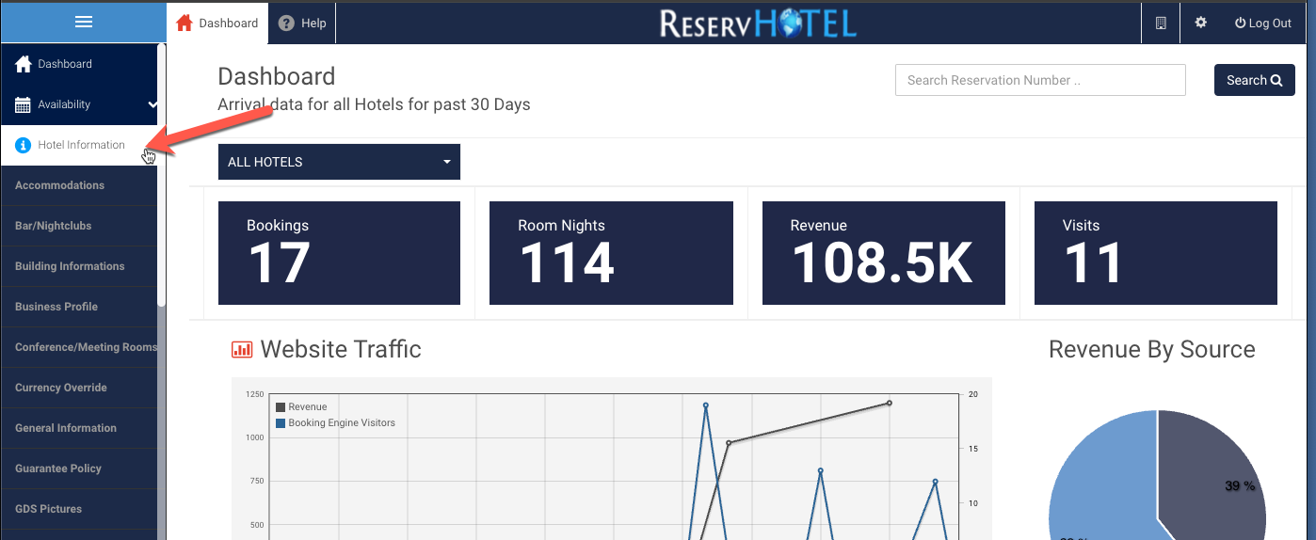1316x540 pixels.
Task: Open the ALL HOTELS dropdown
Action: (x=339, y=162)
